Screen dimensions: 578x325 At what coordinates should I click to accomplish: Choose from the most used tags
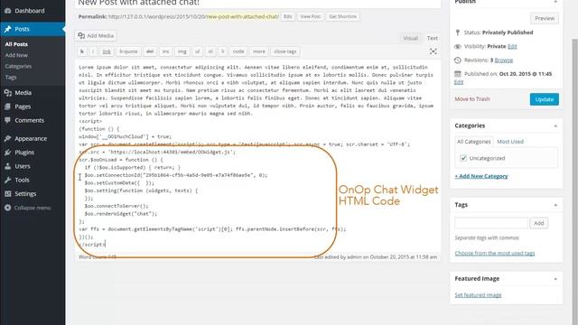[x=495, y=253]
